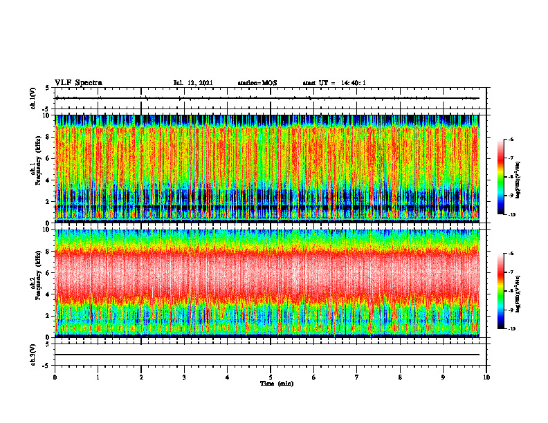Click the time axis tick label "6"
Screen dimensions: 548x423
(314, 377)
